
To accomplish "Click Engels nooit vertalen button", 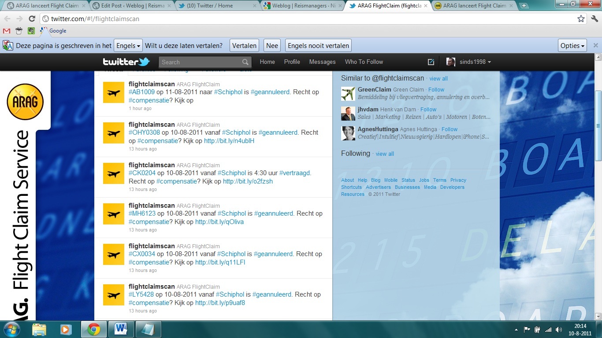I will tap(318, 45).
